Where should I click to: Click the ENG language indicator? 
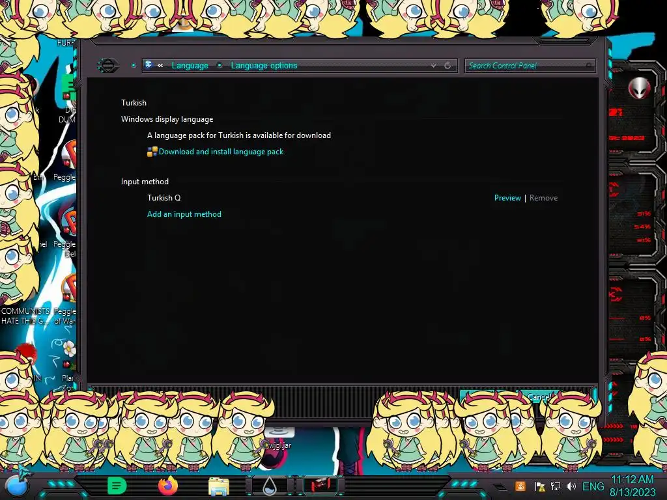point(593,486)
